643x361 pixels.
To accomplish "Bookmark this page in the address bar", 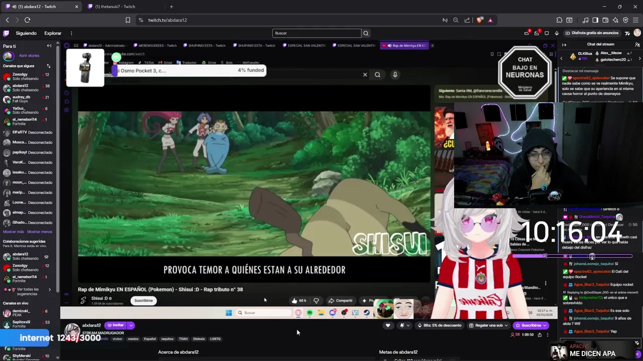I will click(128, 20).
